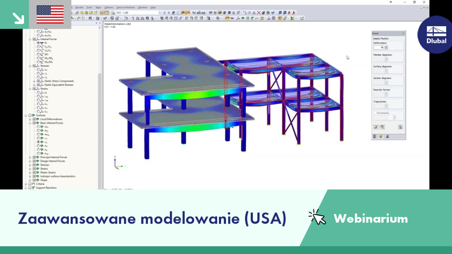Click the panel edit settings icon
The height and width of the screenshot is (254, 452).
376,127
